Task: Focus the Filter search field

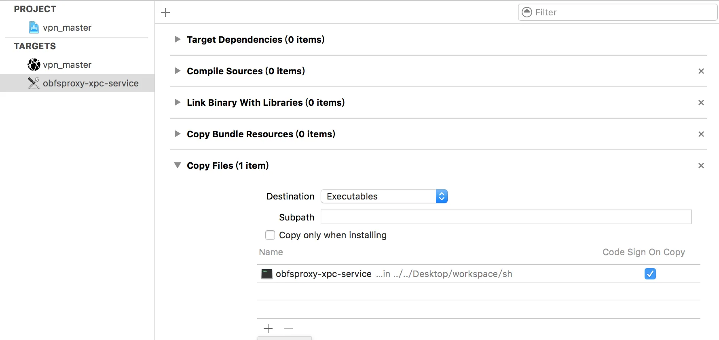Action: [623, 12]
